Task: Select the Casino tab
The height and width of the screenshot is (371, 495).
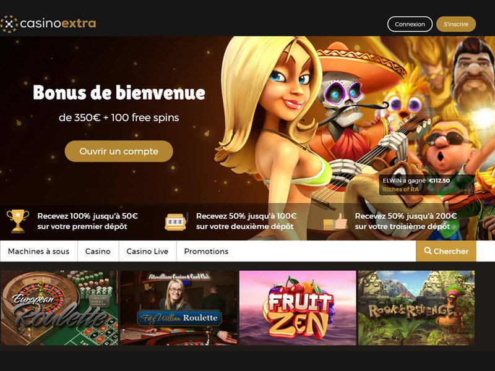Action: [98, 251]
